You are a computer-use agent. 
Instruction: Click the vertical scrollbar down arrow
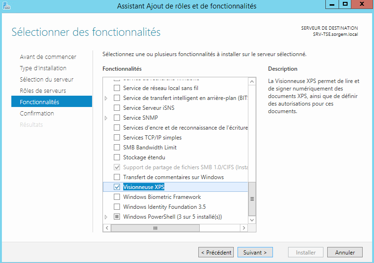tap(252, 220)
